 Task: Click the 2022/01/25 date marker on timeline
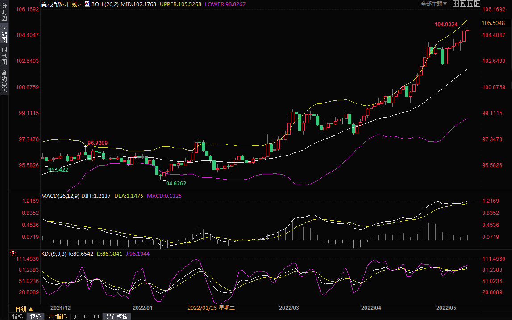point(211,308)
